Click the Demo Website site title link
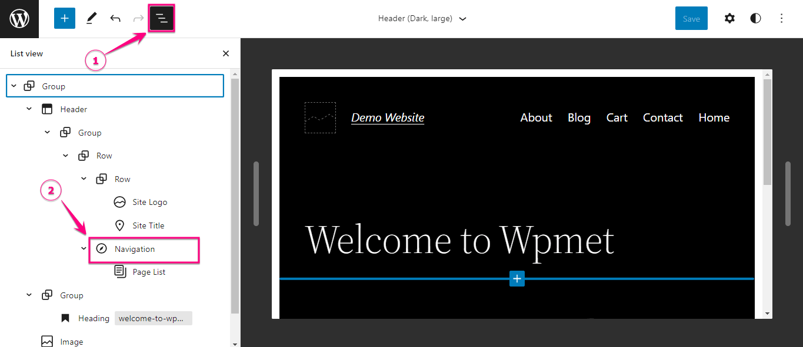The image size is (803, 347). (388, 117)
